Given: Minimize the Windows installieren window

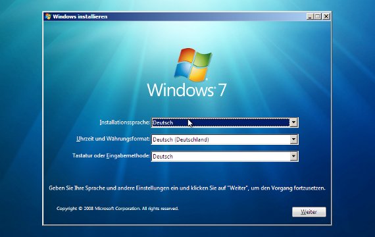Looking at the screenshot, I should (x=310, y=16).
